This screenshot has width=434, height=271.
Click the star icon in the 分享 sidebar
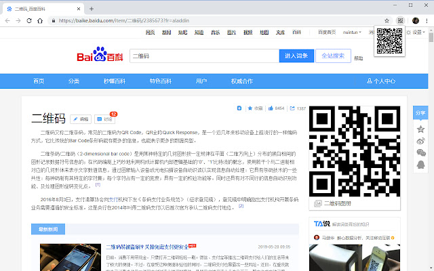[x=420, y=129]
